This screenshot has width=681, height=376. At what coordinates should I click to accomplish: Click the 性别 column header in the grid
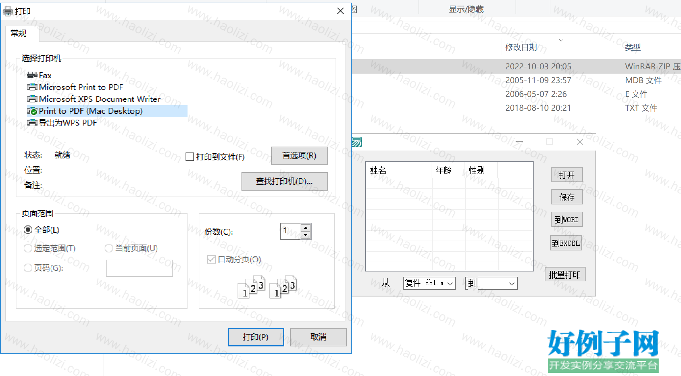(x=482, y=170)
